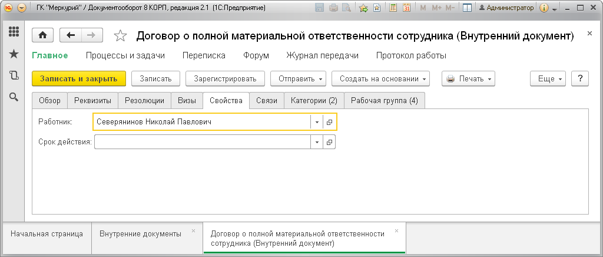Open the Переписка link
The width and height of the screenshot is (603, 257).
204,55
